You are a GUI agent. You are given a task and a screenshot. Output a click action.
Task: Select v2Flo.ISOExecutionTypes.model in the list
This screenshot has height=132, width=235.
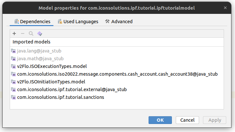[x=52, y=66]
